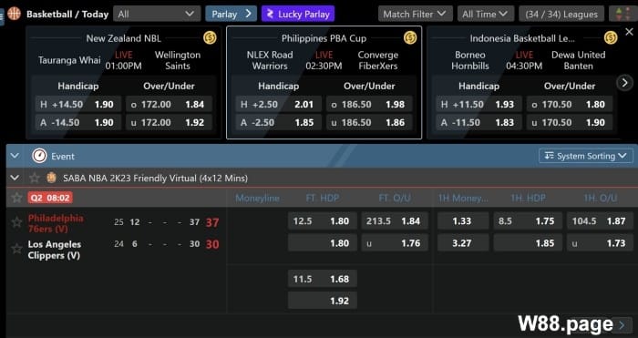Open the Match Filter dropdown
Screen dimensions: 638x338
416,14
